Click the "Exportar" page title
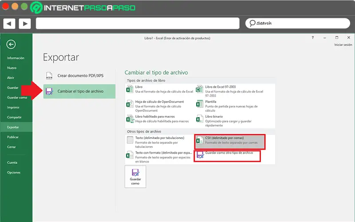The height and width of the screenshot is (222, 355). tap(61, 57)
